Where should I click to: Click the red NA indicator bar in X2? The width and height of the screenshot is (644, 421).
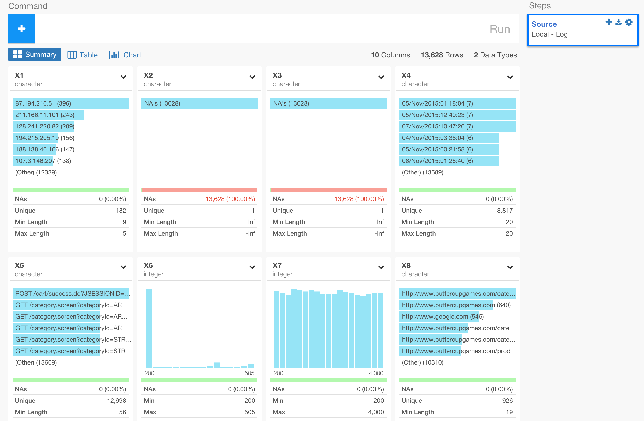click(199, 190)
